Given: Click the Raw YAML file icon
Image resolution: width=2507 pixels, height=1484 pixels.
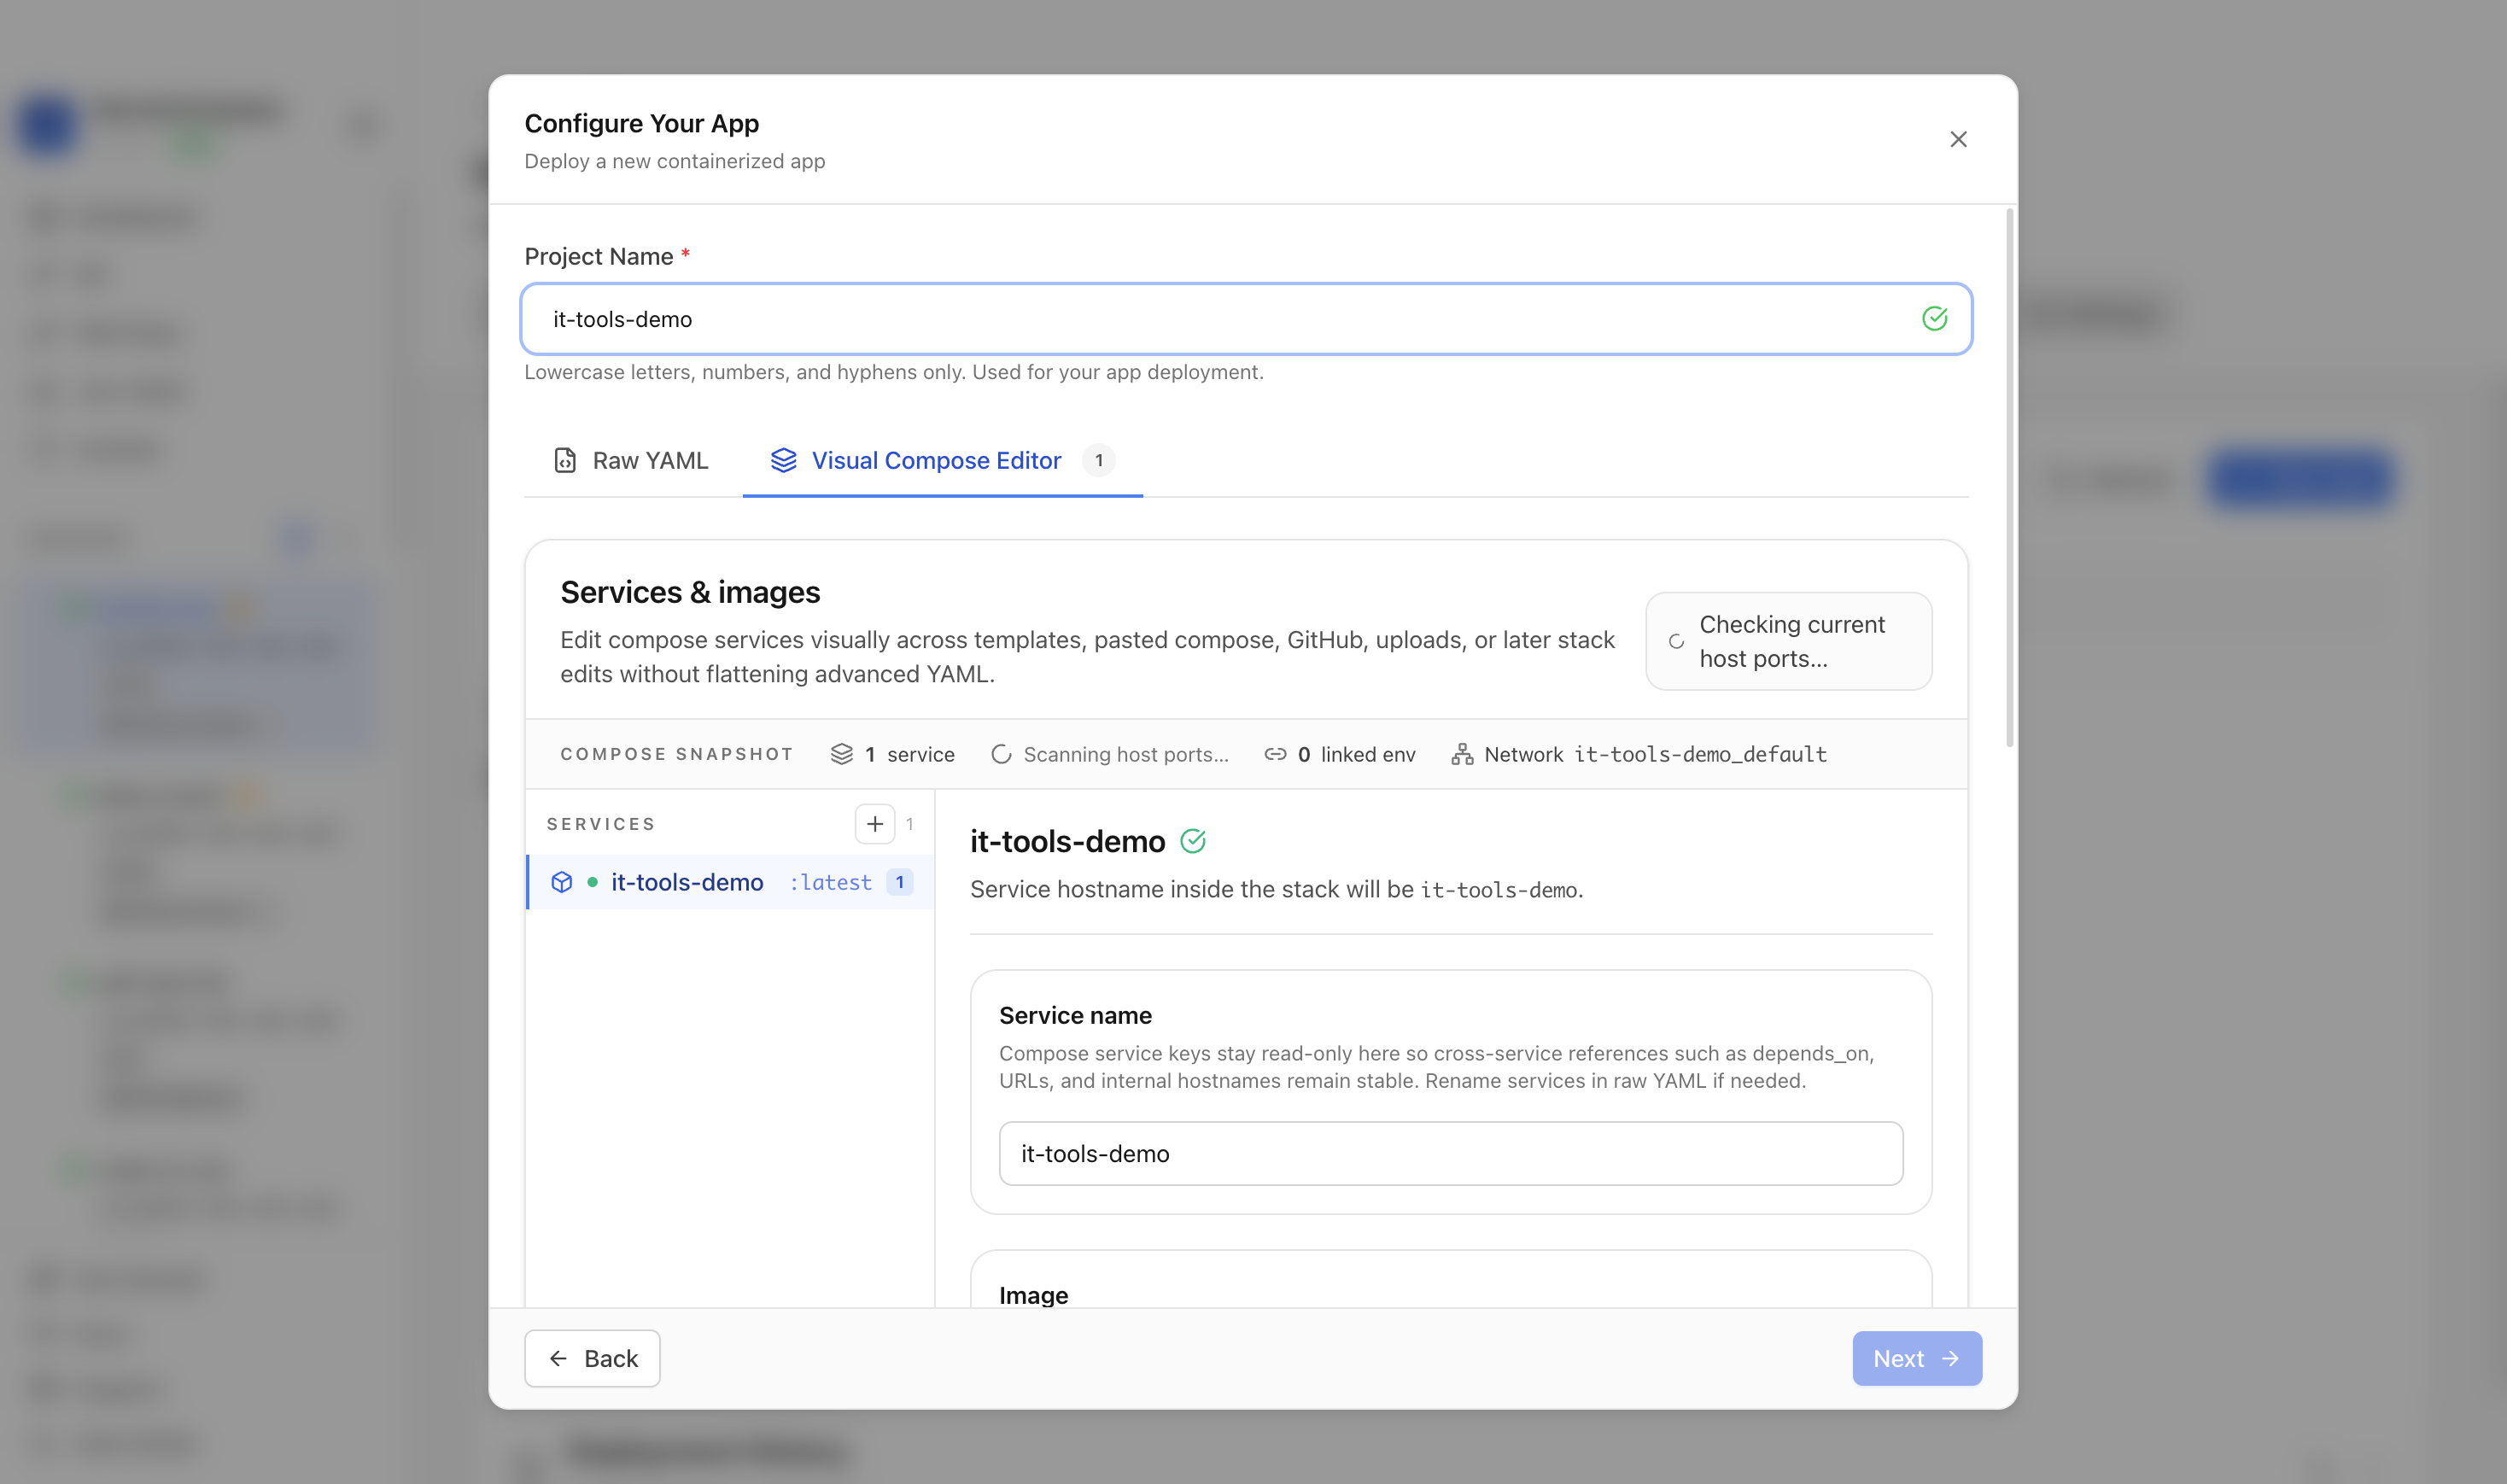Looking at the screenshot, I should tap(565, 460).
